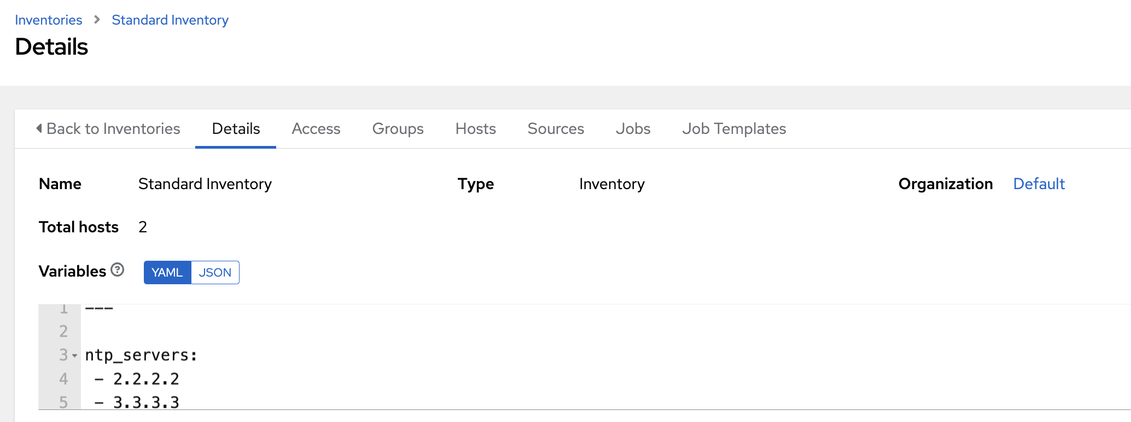Open the Groups tab
This screenshot has width=1131, height=422.
coord(398,128)
